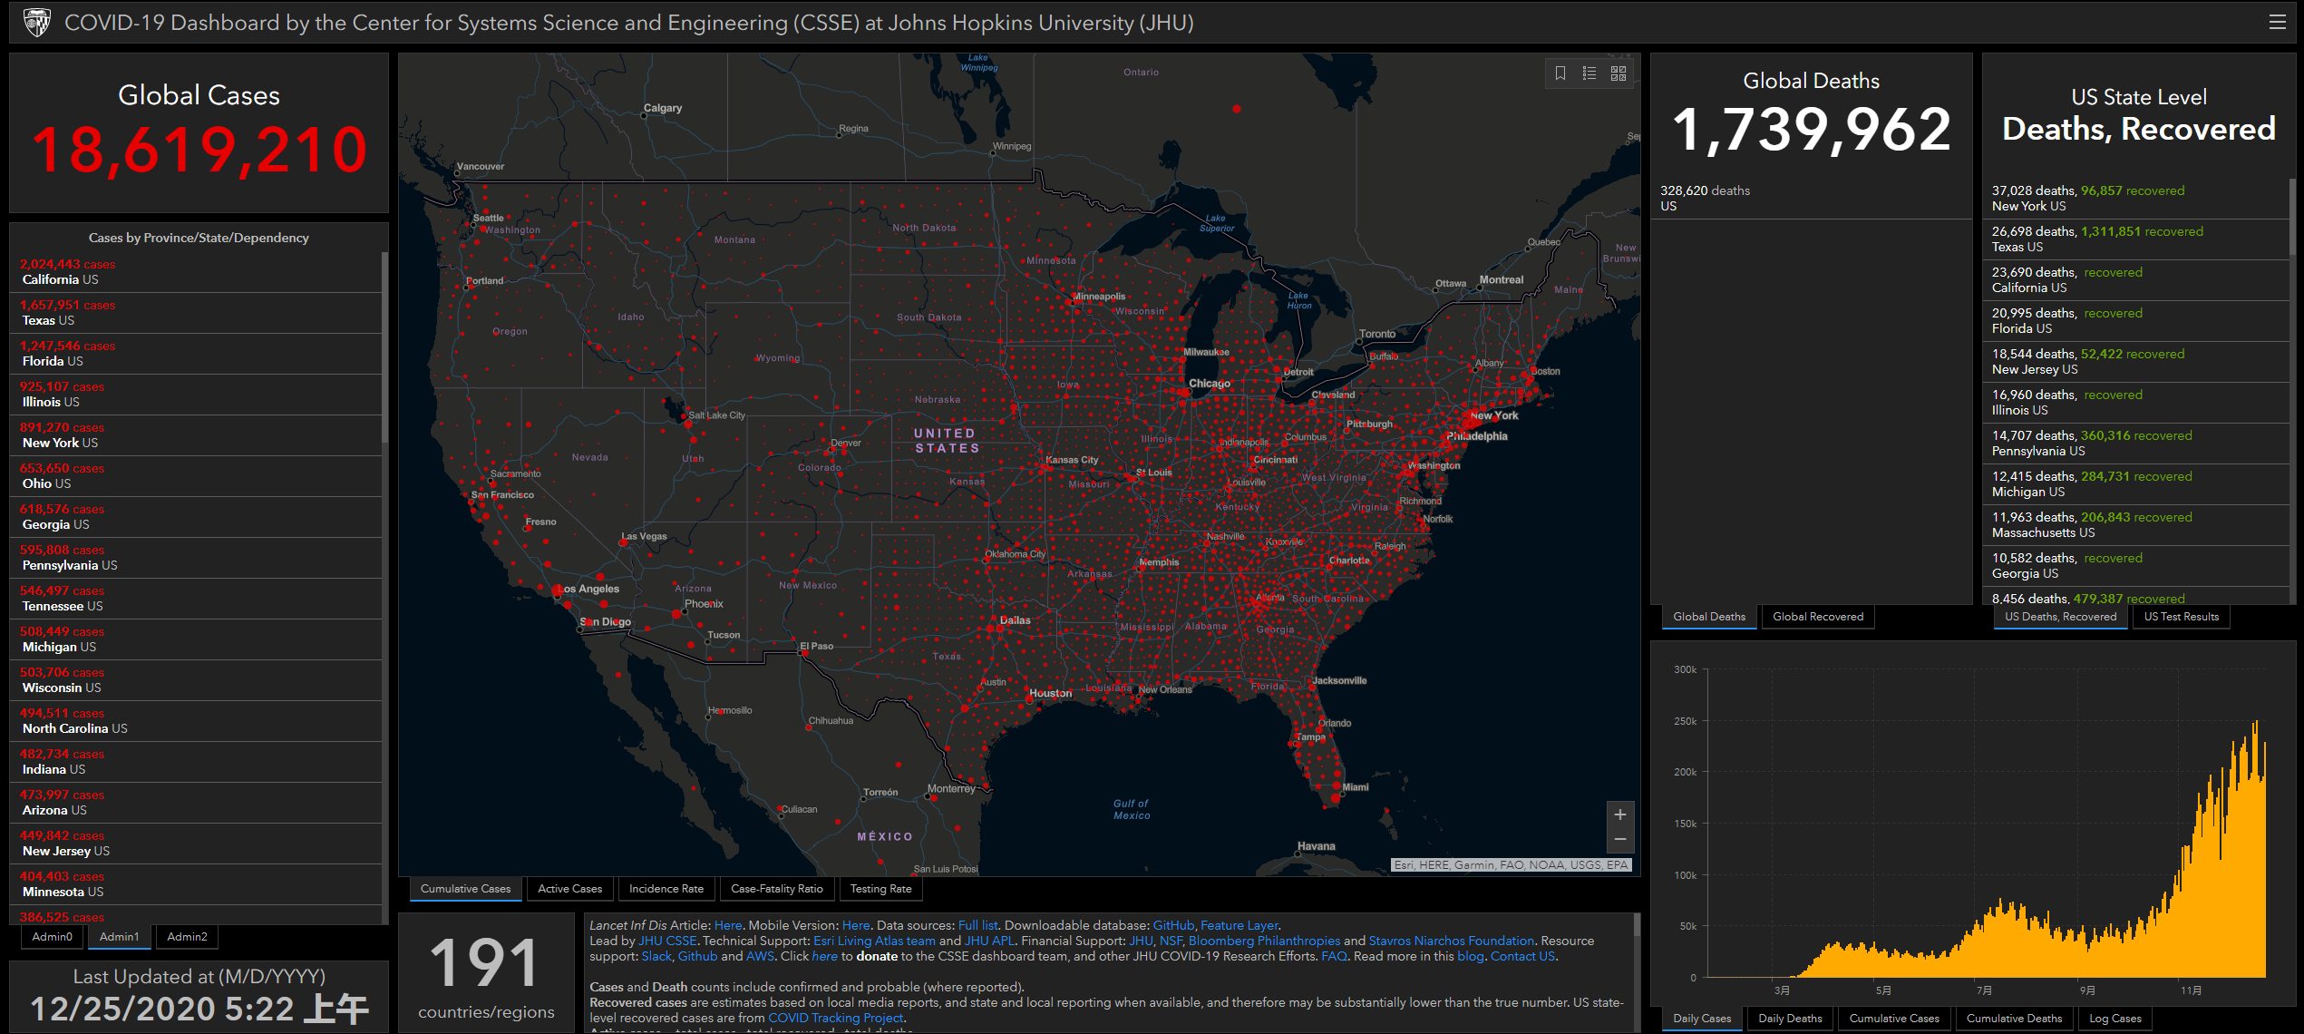The image size is (2304, 1034).
Task: Open the Global Recovered tab
Action: click(x=1817, y=617)
